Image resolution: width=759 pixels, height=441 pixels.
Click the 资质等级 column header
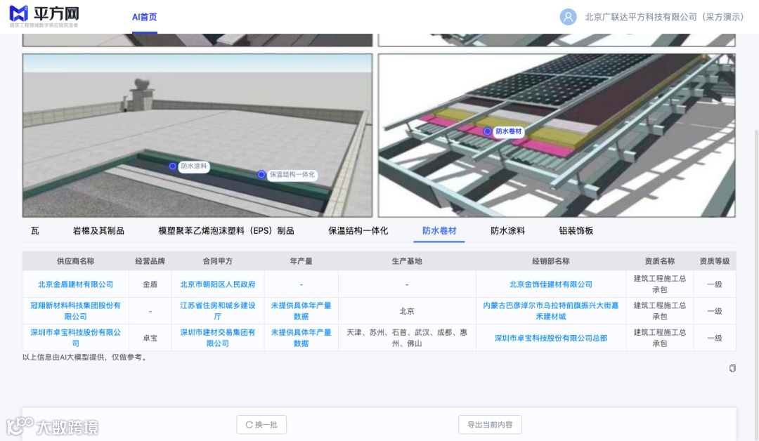pyautogui.click(x=715, y=261)
